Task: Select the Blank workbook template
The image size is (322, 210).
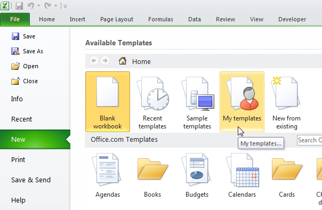Action: click(108, 102)
